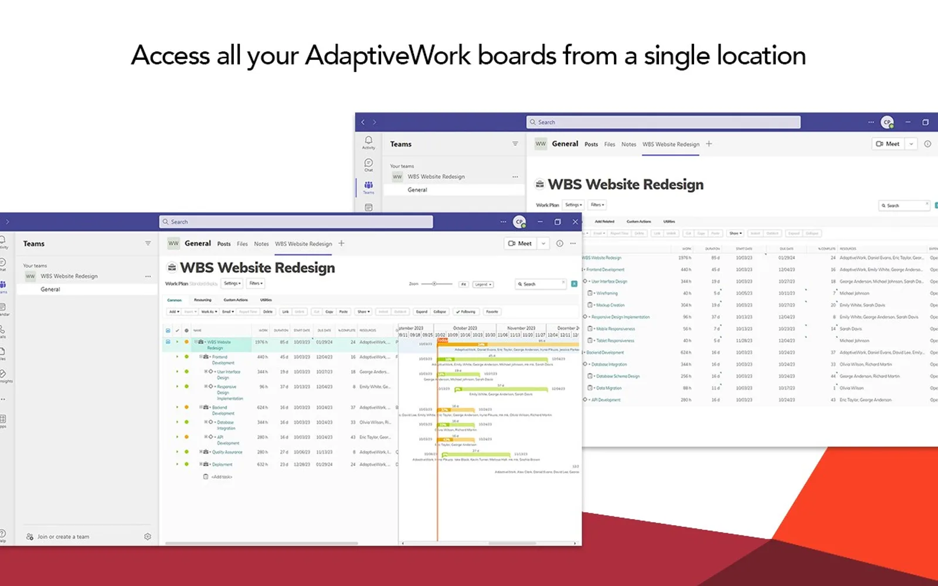Screen dimensions: 938x586
Task: Open the Add dropdown in the front window toolbar
Action: [174, 312]
